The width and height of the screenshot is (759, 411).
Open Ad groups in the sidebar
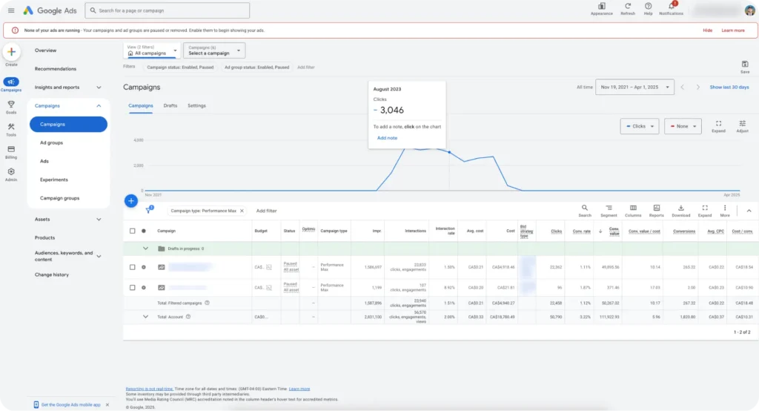pyautogui.click(x=51, y=142)
